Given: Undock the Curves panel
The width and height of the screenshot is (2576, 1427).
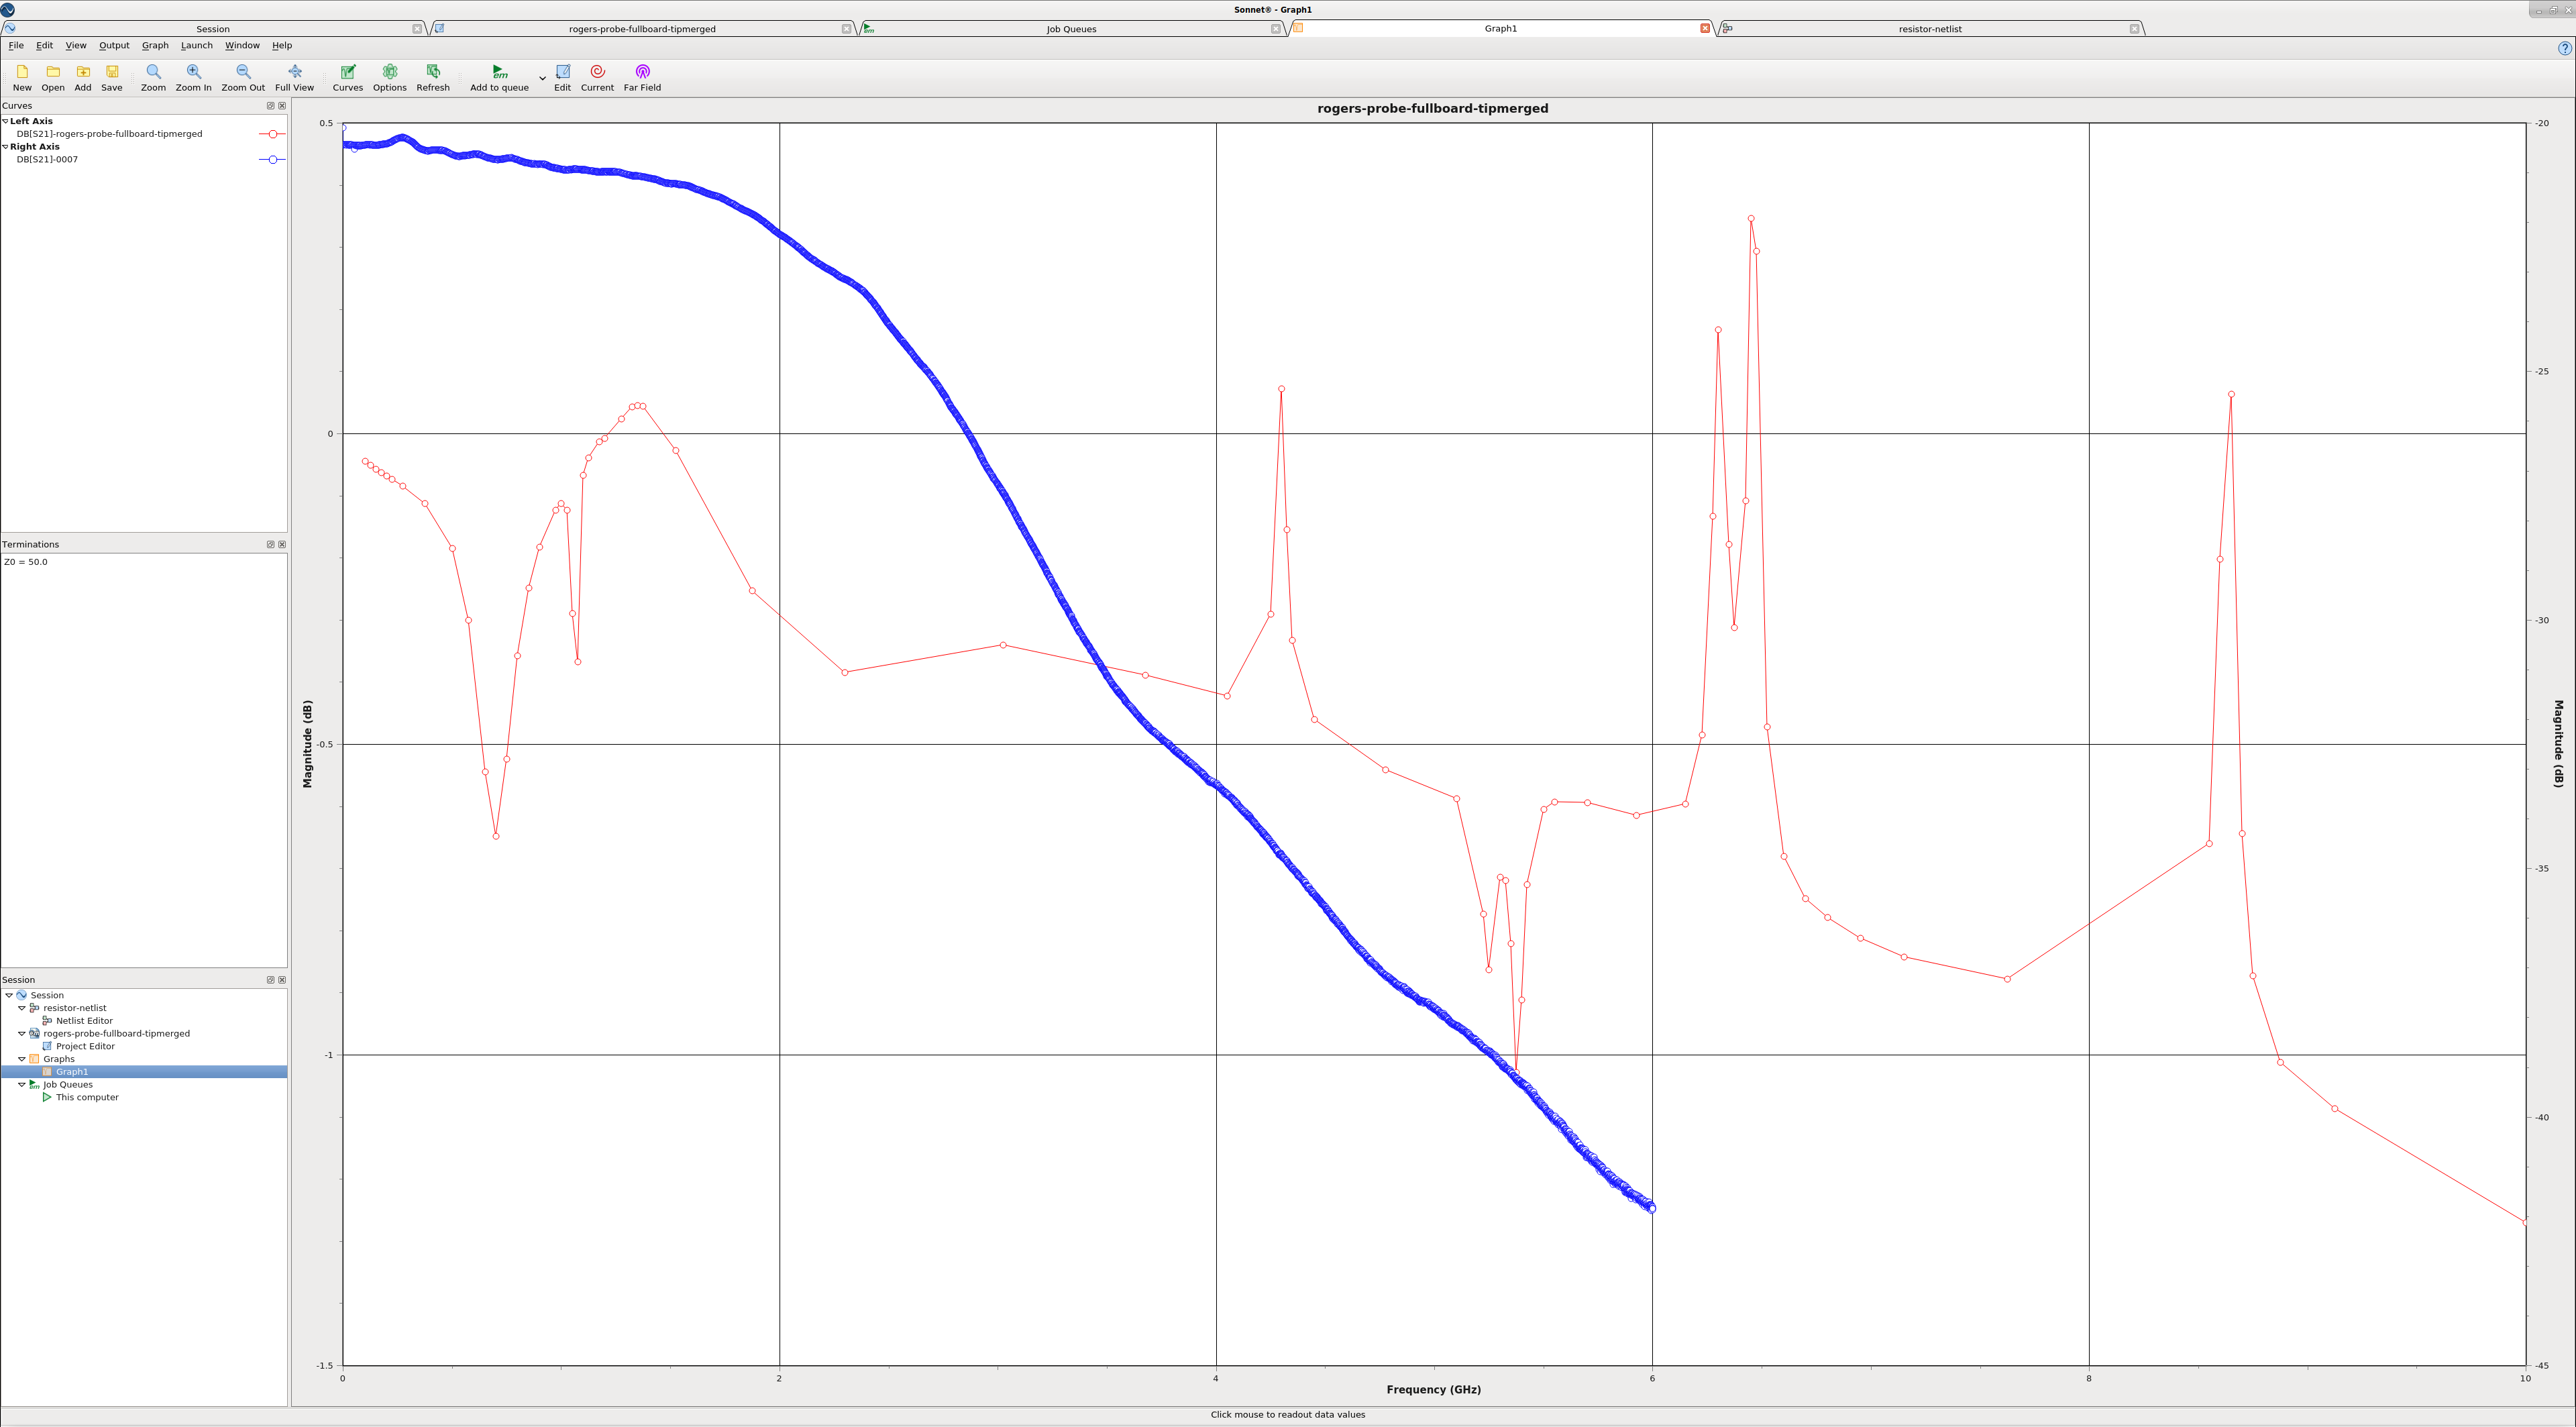Looking at the screenshot, I should tap(270, 105).
